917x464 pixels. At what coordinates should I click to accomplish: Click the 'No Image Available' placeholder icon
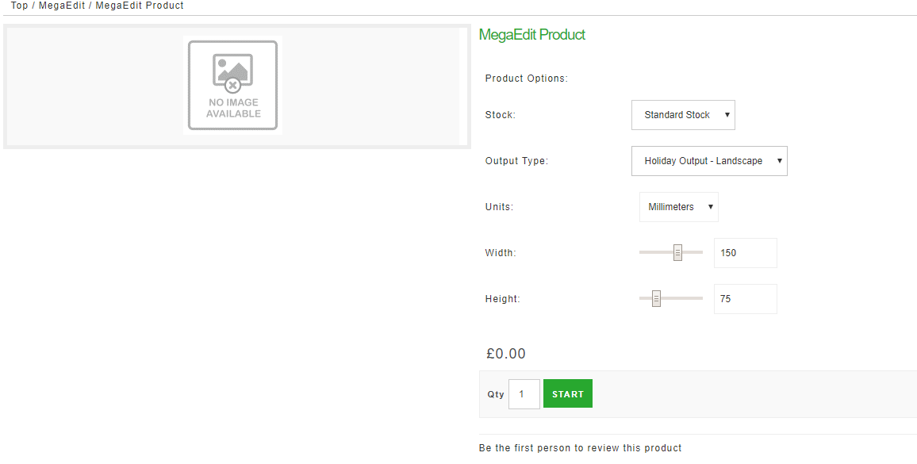tap(232, 85)
